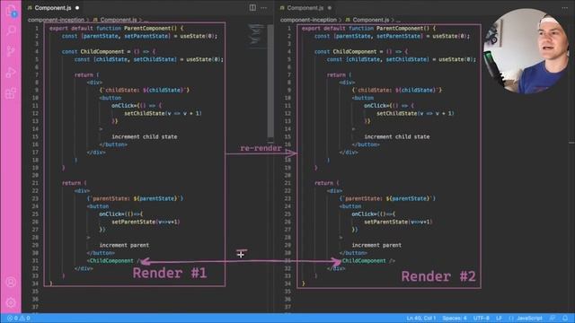Image resolution: width=575 pixels, height=323 pixels.
Task: Click ParentComponent on line 1 in right editor
Action: (400, 28)
